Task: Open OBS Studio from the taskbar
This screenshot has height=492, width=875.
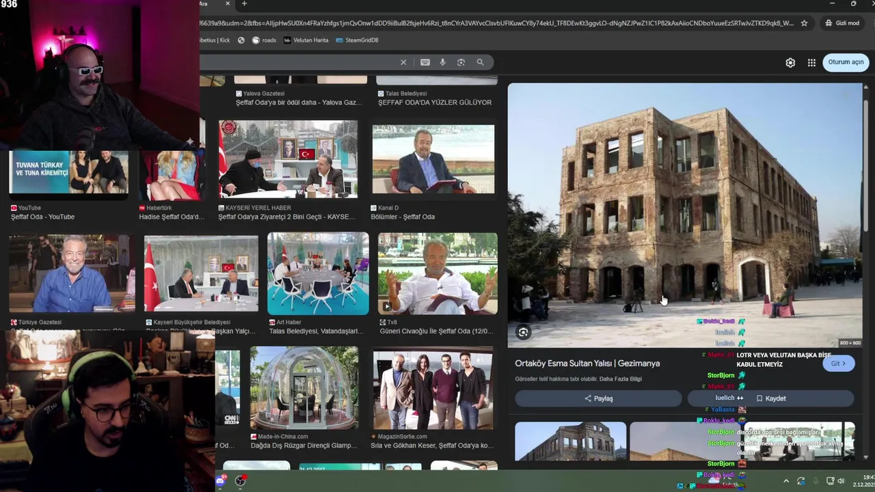Action: 241,481
